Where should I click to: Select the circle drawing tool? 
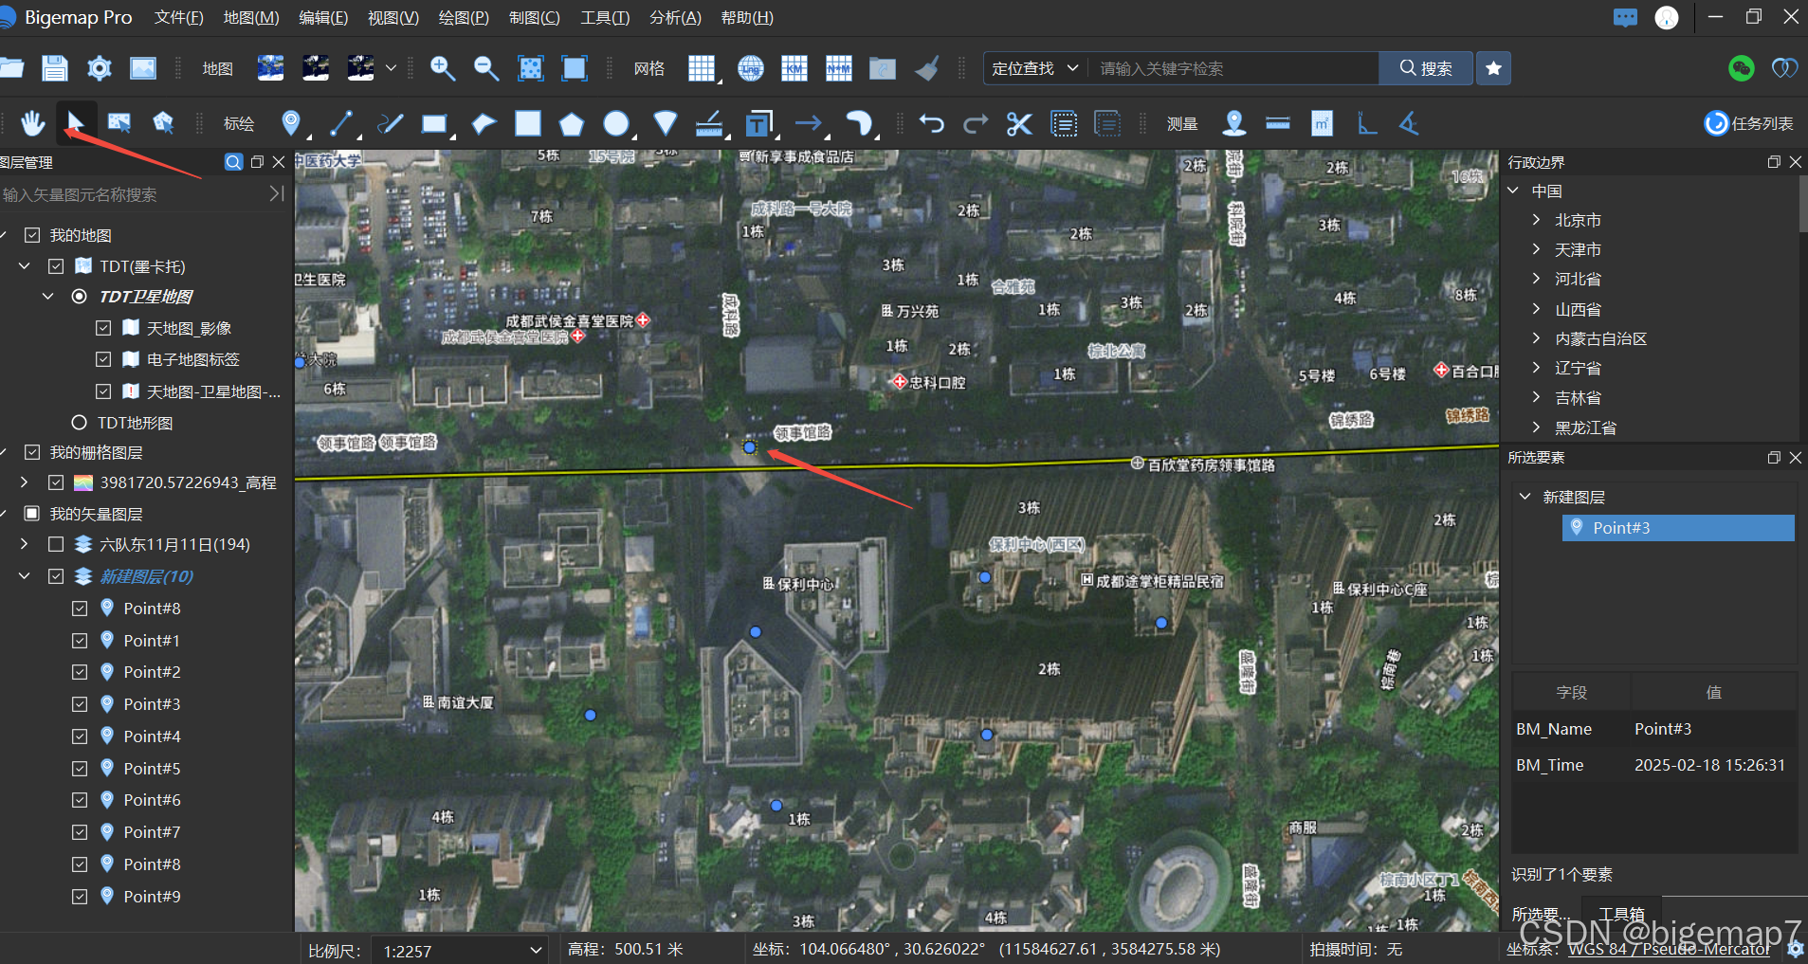(616, 123)
